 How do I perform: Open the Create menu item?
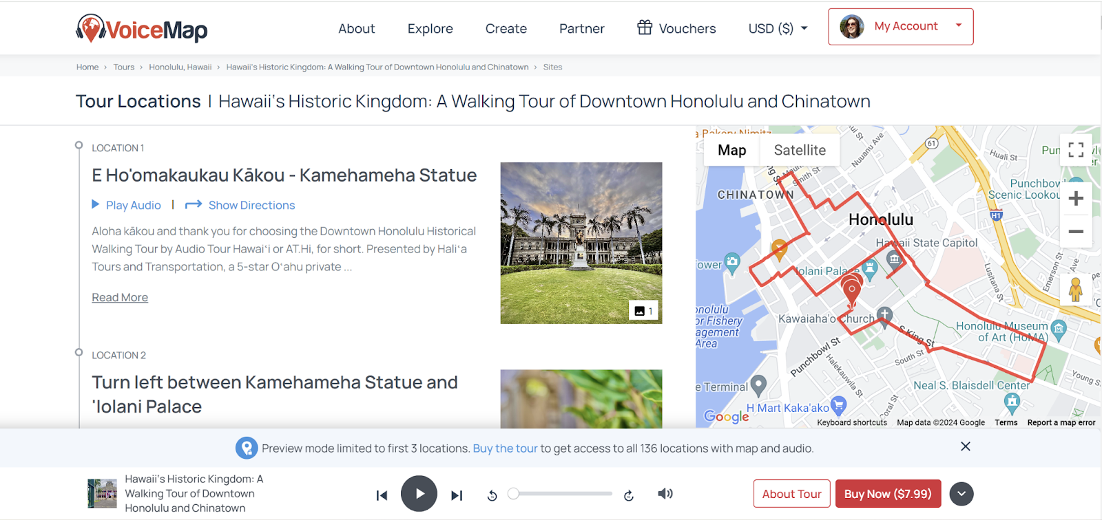click(x=506, y=29)
